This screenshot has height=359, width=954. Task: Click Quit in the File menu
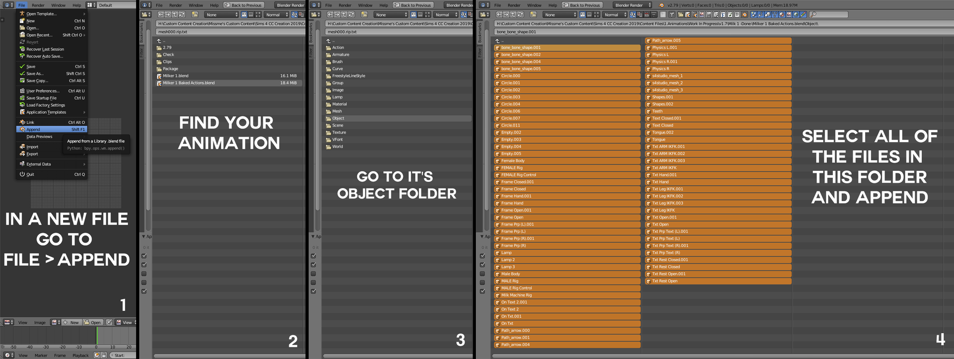[x=52, y=174]
